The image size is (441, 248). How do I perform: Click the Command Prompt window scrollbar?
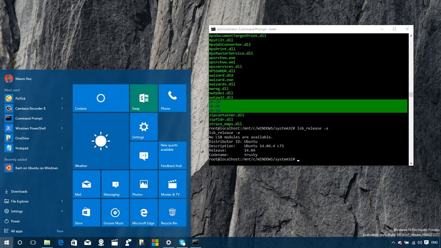[411, 95]
